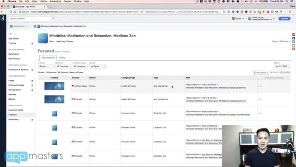The image size is (296, 167).
Task: Click the lock icon beside Cross-App Usage
Action: point(32,85)
